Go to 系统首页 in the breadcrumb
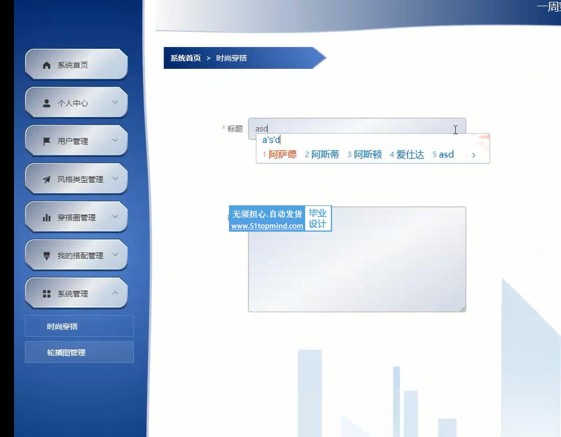Screen dimensions: 561x437 pyautogui.click(x=185, y=58)
